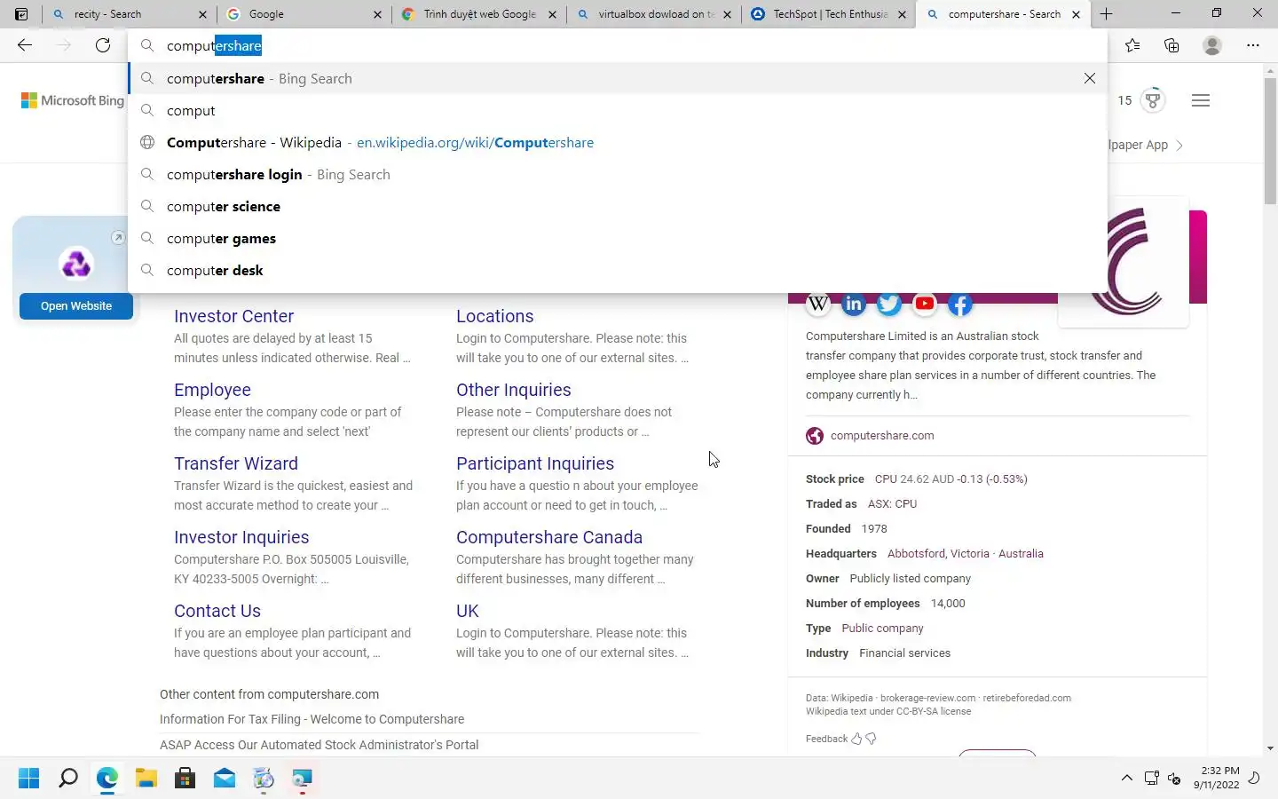Open Computershare Facebook icon
Screen dimensions: 1278x799
[x=960, y=305]
